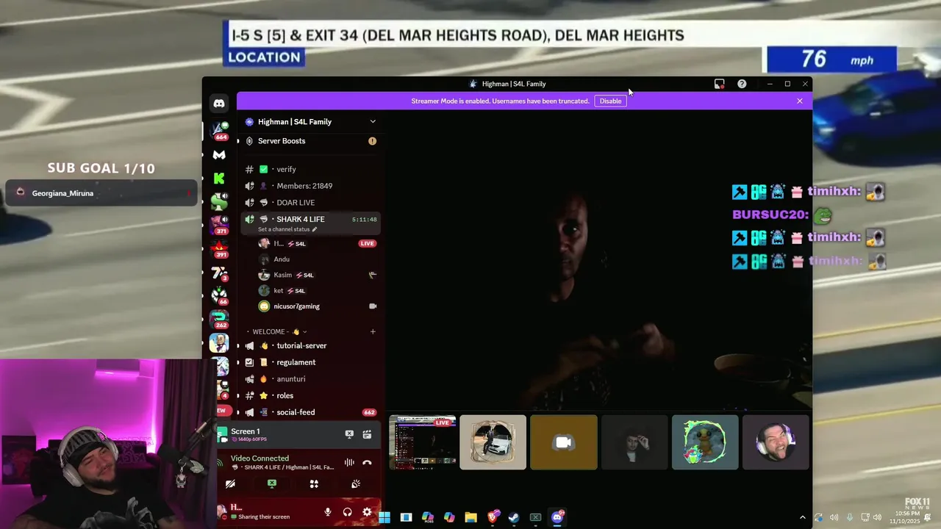Select the laughing man participant tile

pos(776,442)
